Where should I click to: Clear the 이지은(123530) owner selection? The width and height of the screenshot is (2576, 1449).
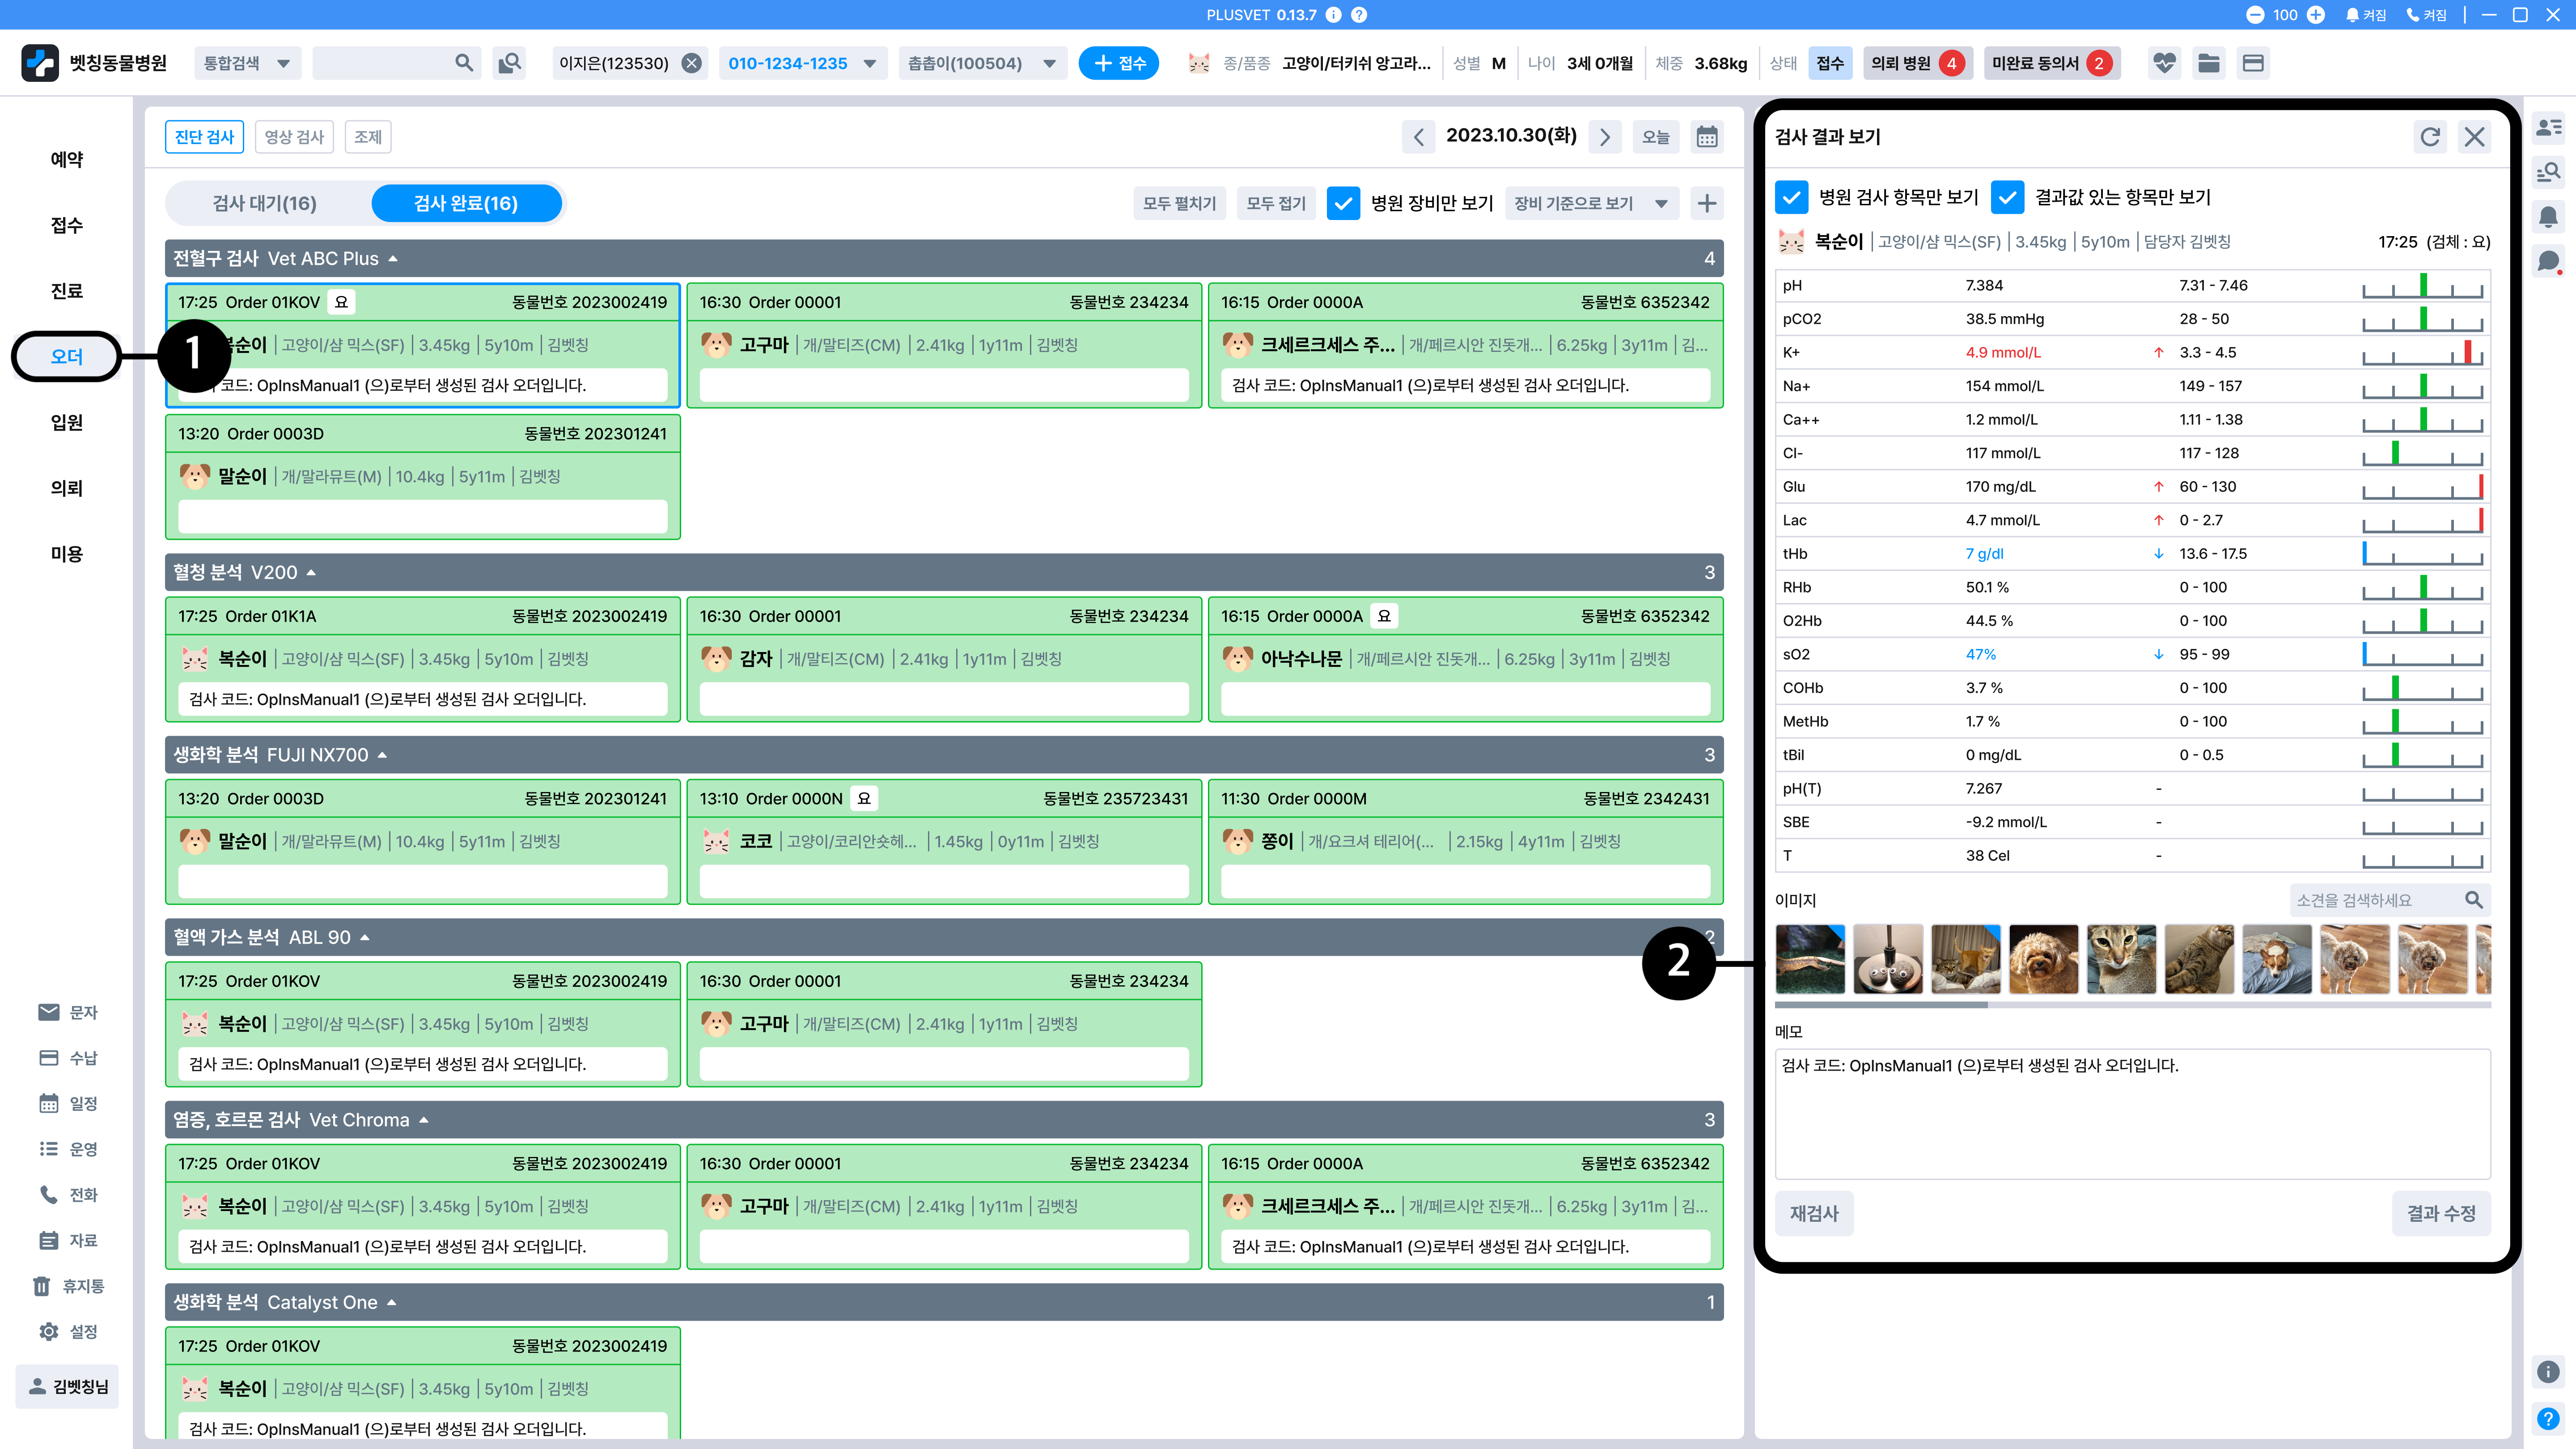pyautogui.click(x=691, y=63)
